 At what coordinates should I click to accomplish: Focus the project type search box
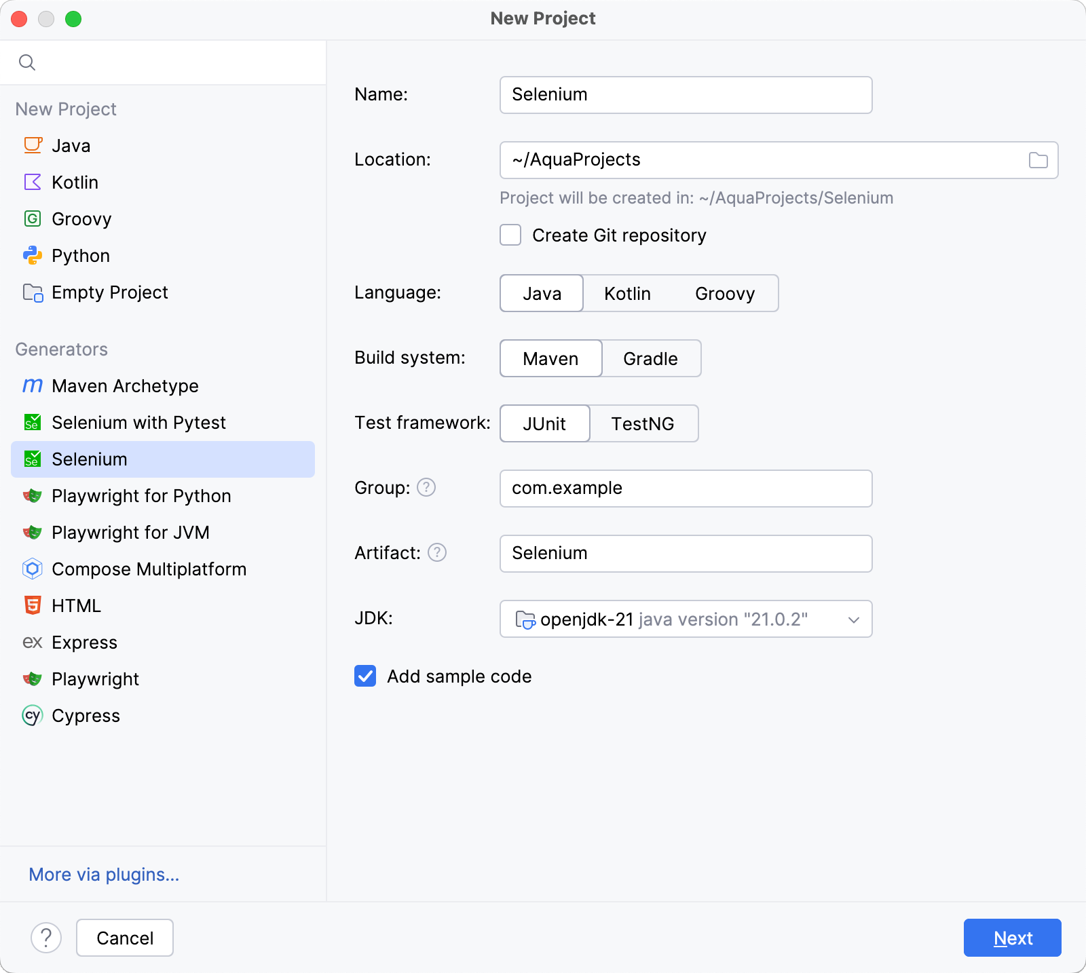point(163,62)
